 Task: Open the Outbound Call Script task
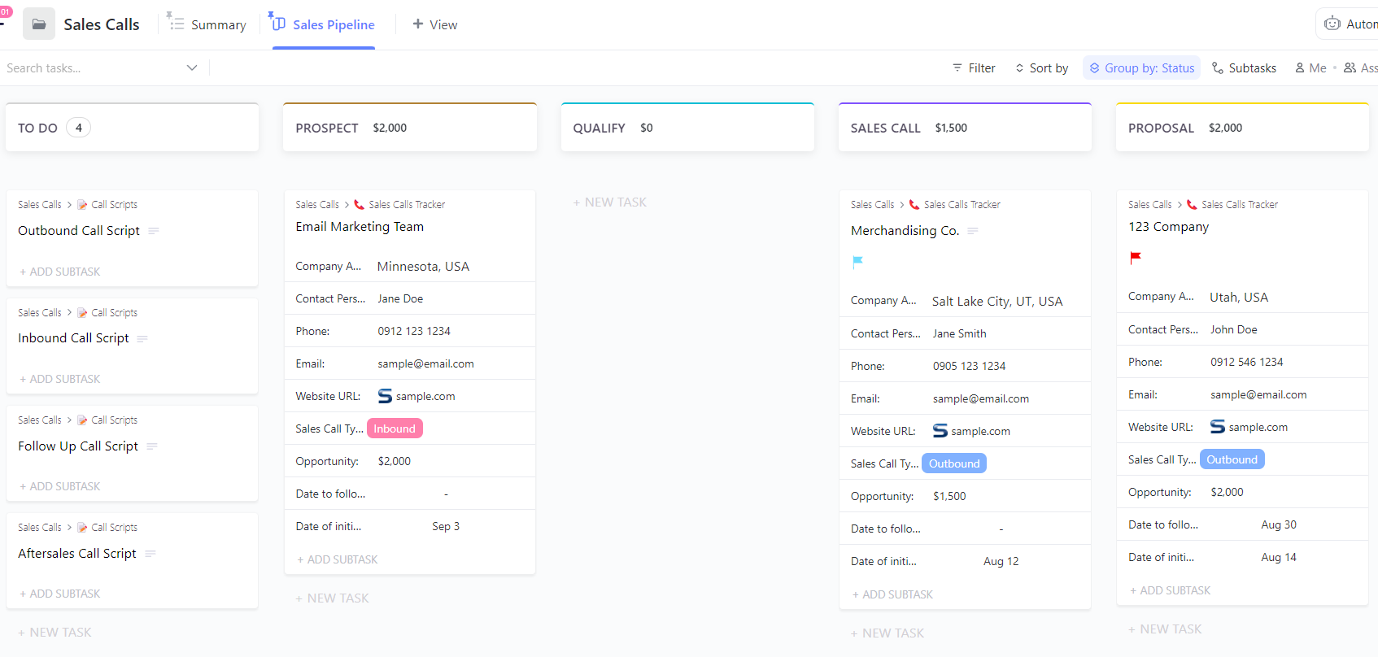tap(79, 231)
